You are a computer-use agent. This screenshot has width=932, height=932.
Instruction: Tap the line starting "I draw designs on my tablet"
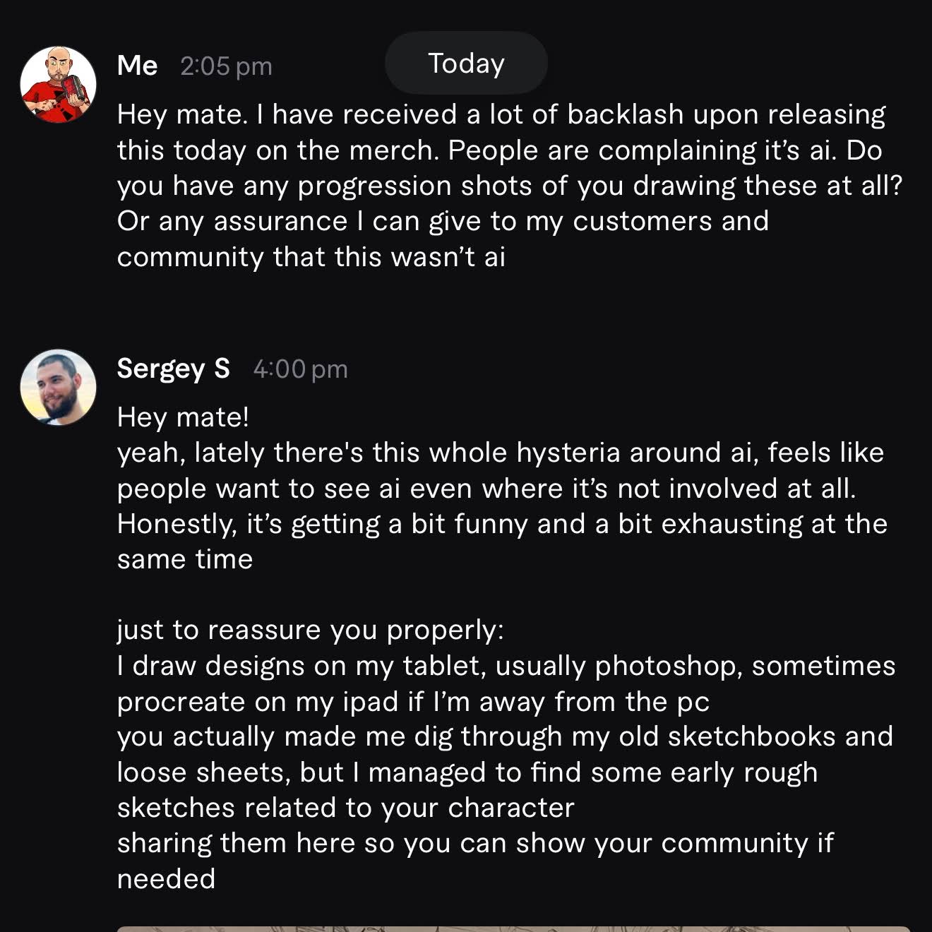tap(506, 666)
